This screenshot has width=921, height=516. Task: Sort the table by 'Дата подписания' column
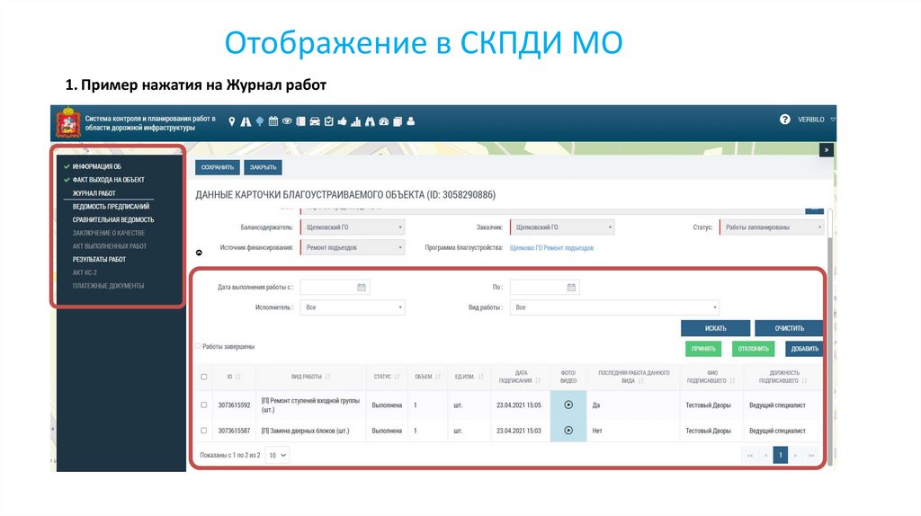pyautogui.click(x=538, y=380)
